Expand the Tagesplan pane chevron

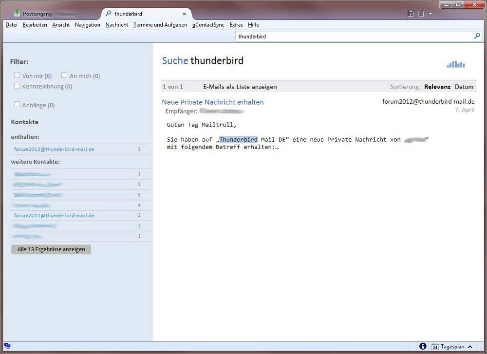click(x=470, y=347)
